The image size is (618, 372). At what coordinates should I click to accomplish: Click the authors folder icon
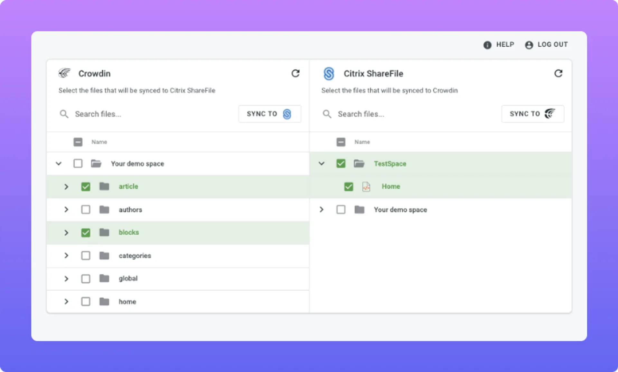tap(104, 210)
